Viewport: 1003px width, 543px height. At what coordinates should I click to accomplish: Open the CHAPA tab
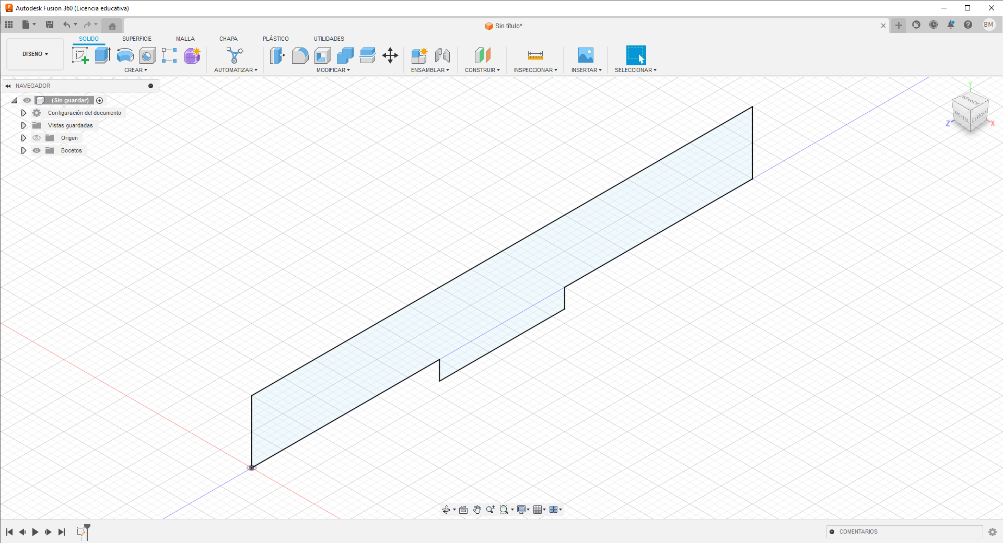pos(228,39)
